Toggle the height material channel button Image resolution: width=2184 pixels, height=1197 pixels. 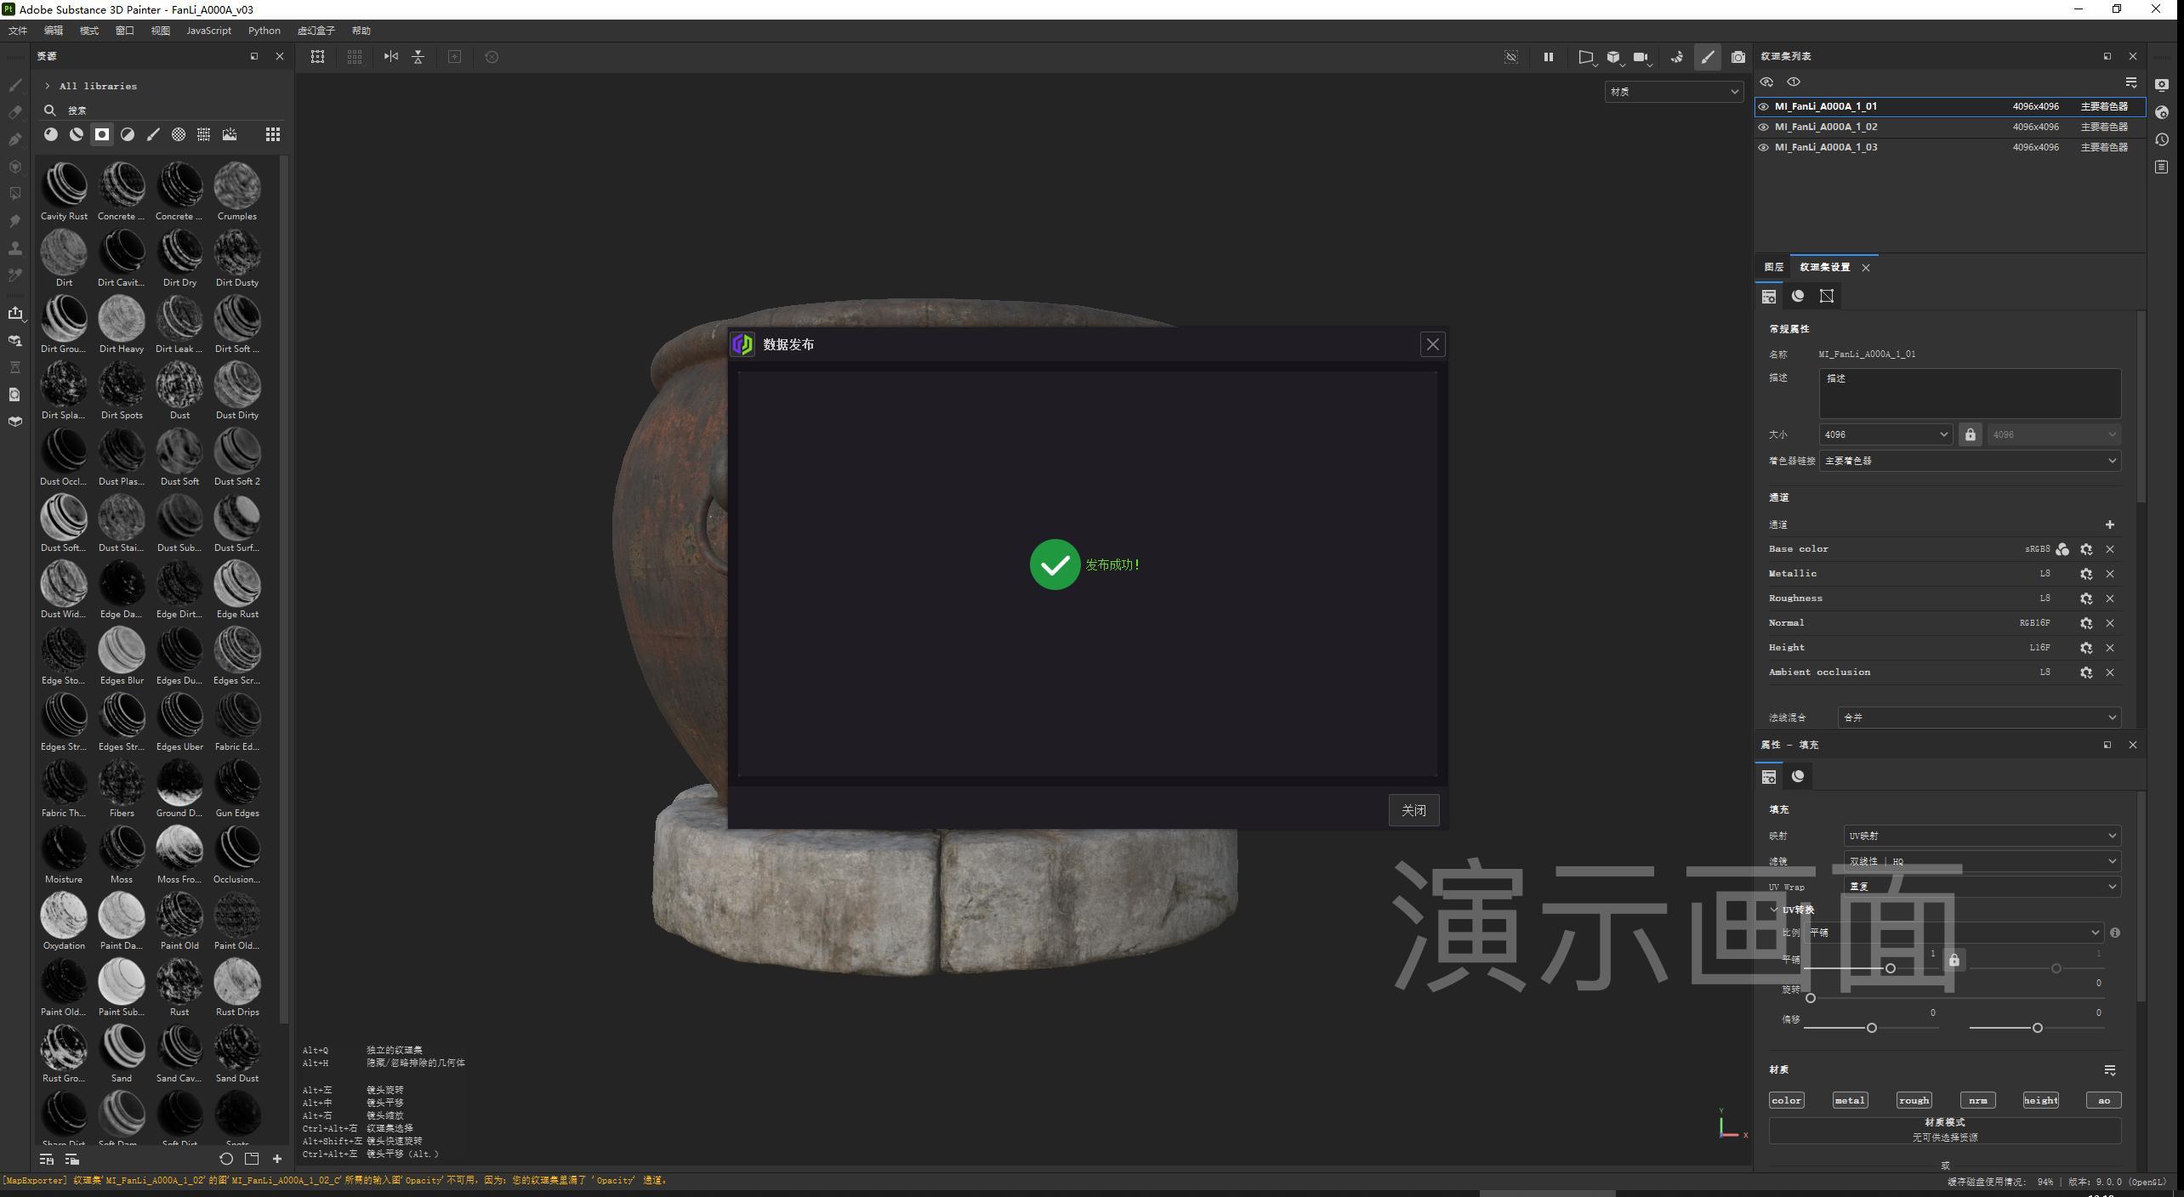(x=2040, y=1100)
